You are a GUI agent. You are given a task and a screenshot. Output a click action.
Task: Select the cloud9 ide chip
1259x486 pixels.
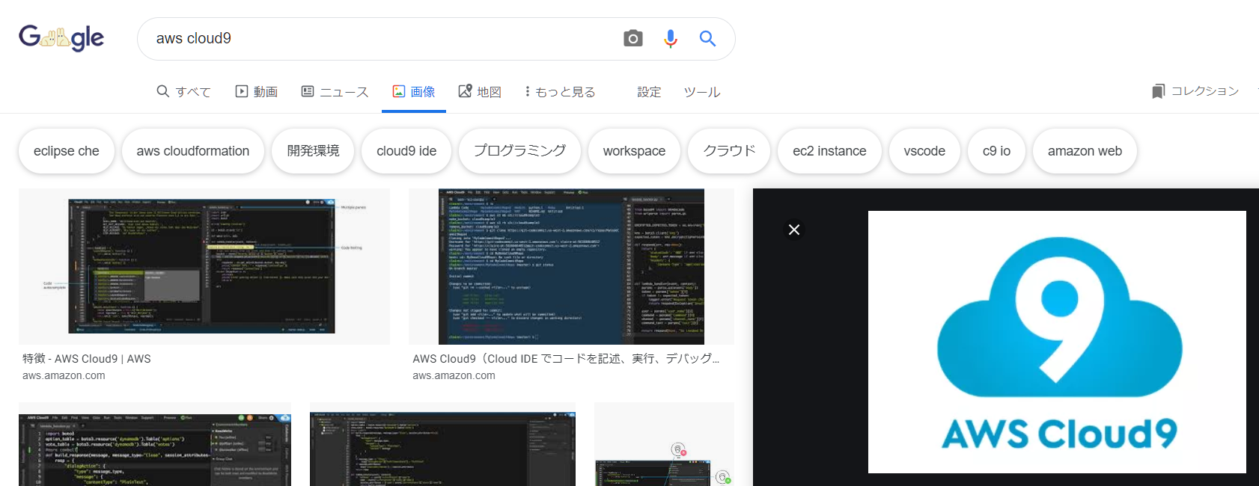[x=406, y=151]
